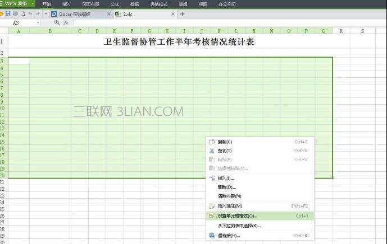The width and height of the screenshot is (387, 244).
Task: Choose 选择性粘贴(S)... in the context menu
Action: pyautogui.click(x=260, y=168)
